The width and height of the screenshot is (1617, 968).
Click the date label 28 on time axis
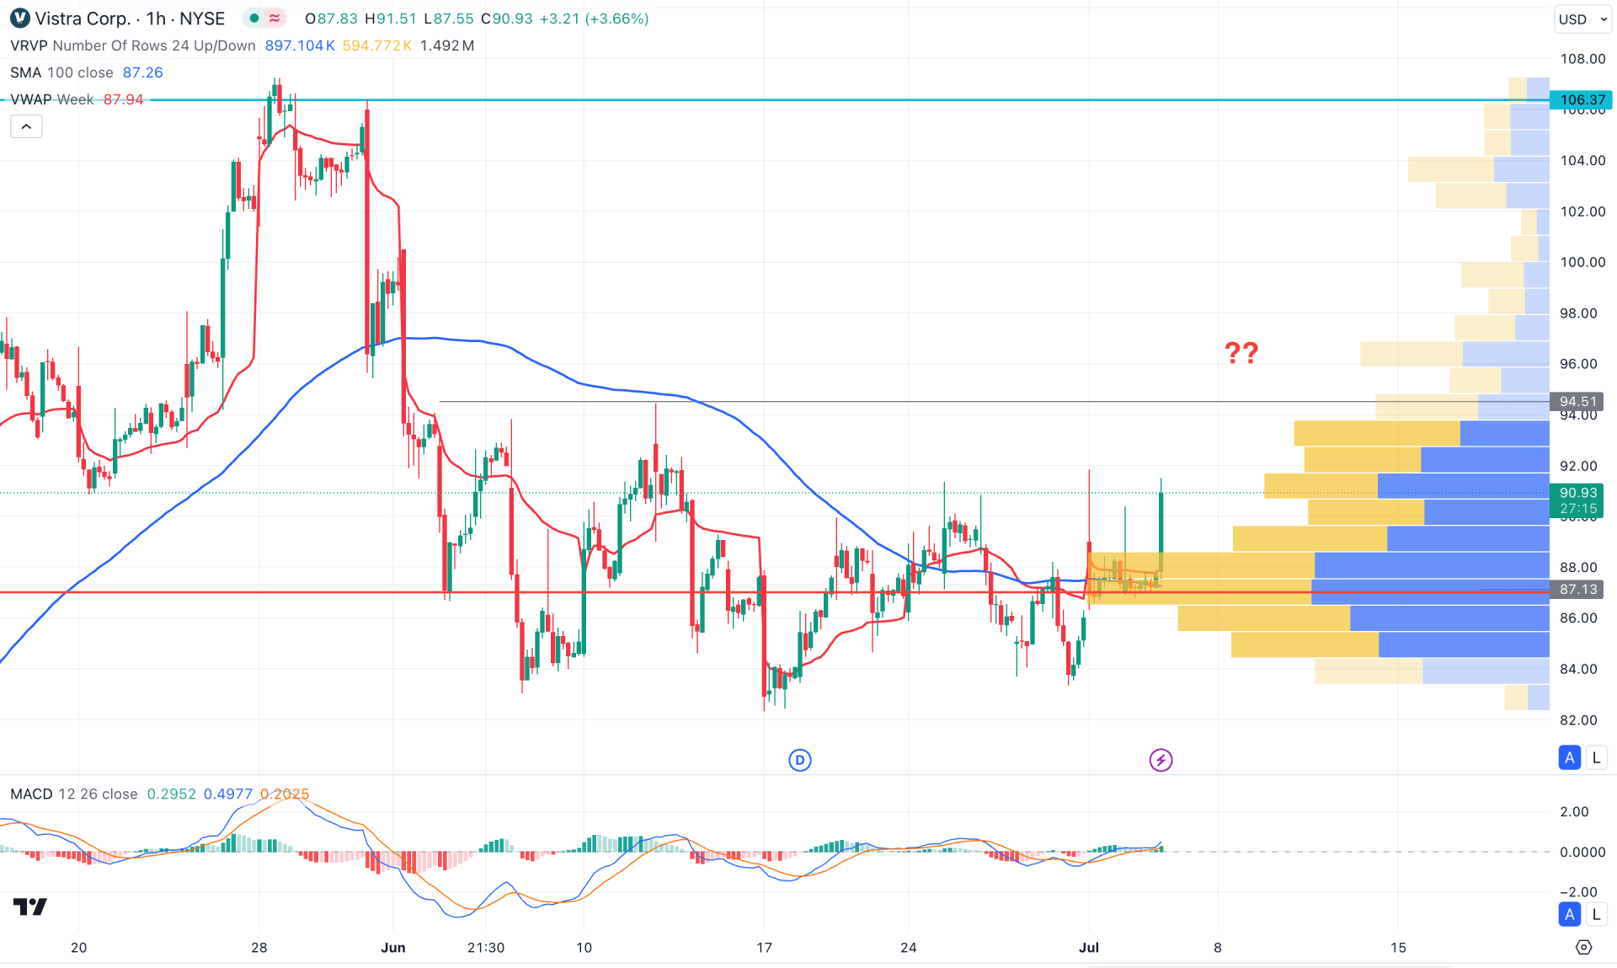[259, 947]
